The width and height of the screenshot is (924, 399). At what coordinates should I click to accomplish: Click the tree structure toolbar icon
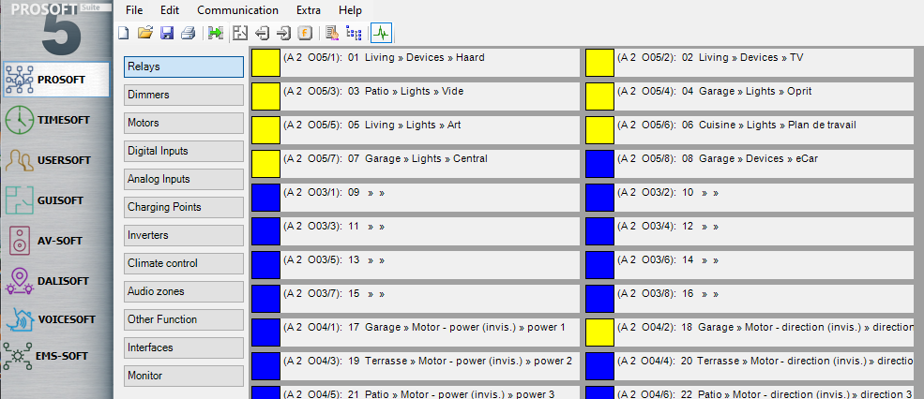[354, 33]
